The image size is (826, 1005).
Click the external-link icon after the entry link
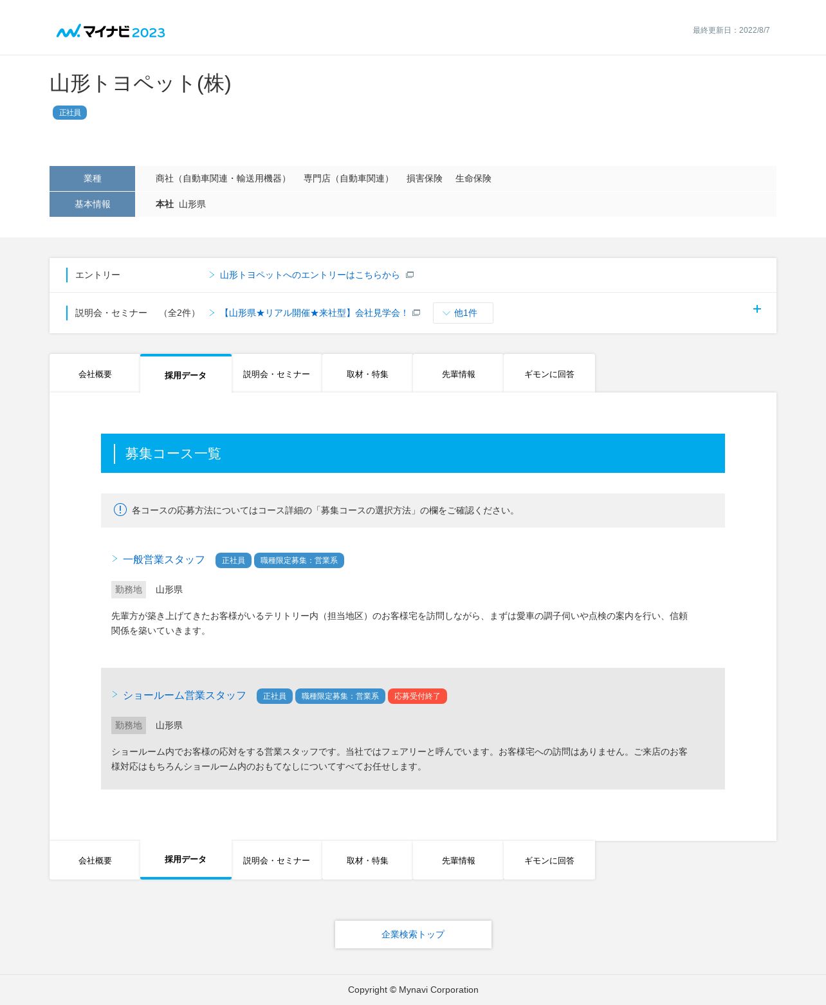pyautogui.click(x=410, y=275)
